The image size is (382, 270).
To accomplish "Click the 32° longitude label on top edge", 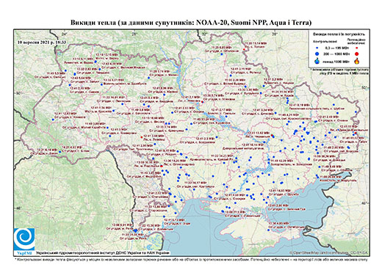I will 204,34.
